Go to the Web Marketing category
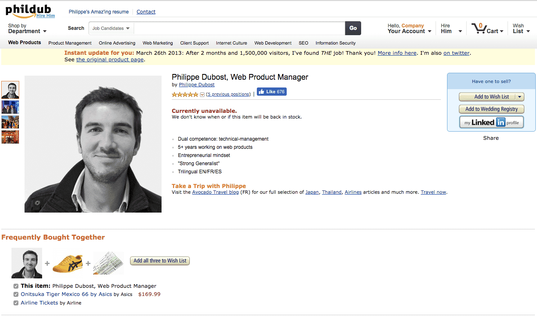537x316 pixels. (158, 43)
